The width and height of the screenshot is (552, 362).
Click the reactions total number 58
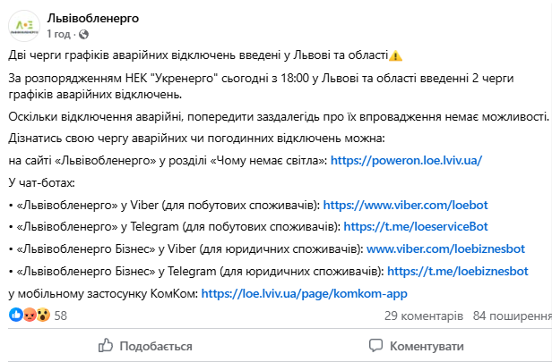click(61, 316)
